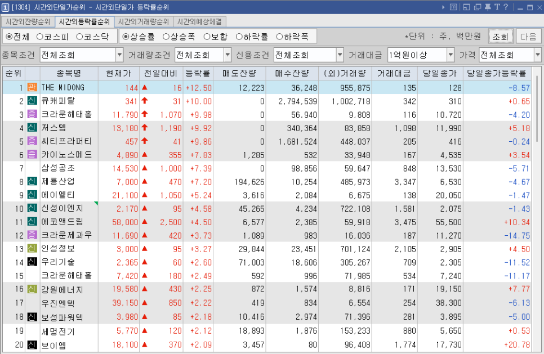
Task: Click the +20.78 value in 브이엠 row
Action: [517, 344]
